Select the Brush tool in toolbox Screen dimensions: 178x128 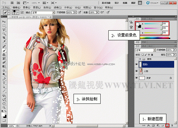point(4,50)
